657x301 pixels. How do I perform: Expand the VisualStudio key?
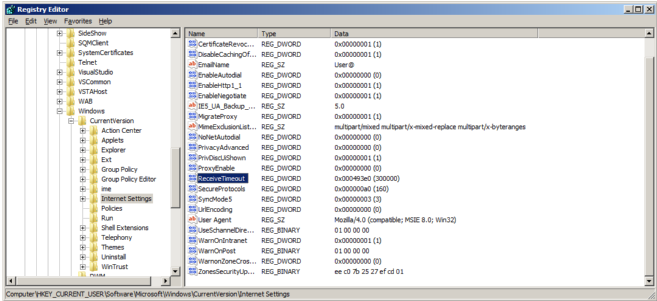[60, 72]
